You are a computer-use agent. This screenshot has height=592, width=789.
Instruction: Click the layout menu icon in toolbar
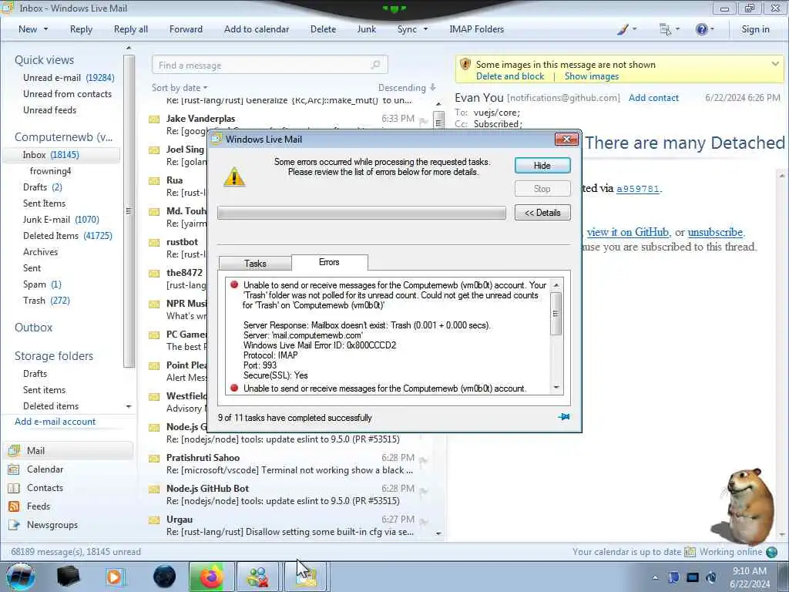click(665, 29)
